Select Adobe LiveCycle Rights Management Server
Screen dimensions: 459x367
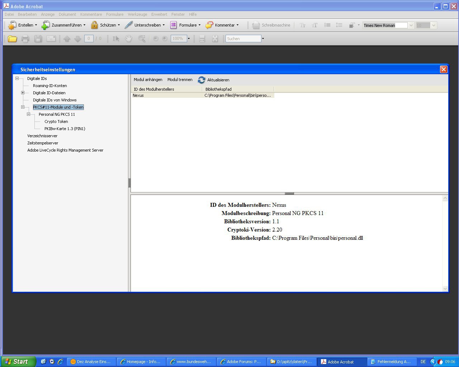point(65,150)
